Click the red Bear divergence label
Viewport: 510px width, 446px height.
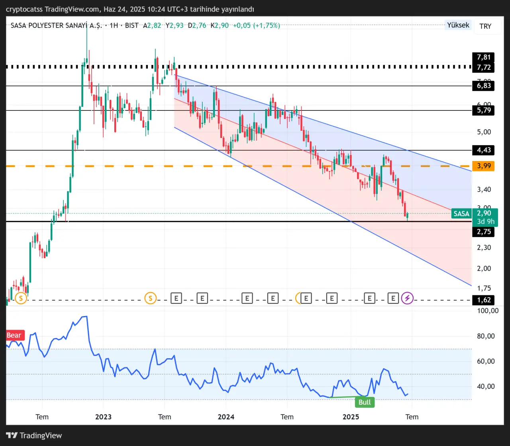point(14,335)
